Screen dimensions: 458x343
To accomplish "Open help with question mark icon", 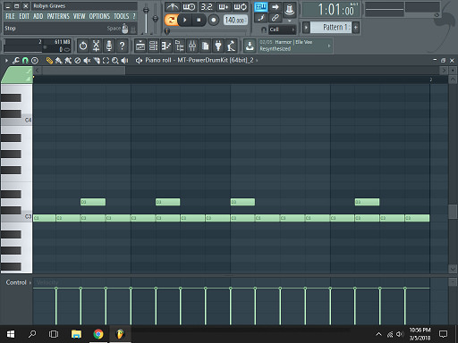I will tap(122, 46).
